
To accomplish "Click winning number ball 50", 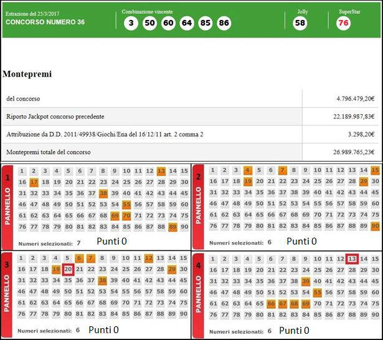I will coord(149,23).
